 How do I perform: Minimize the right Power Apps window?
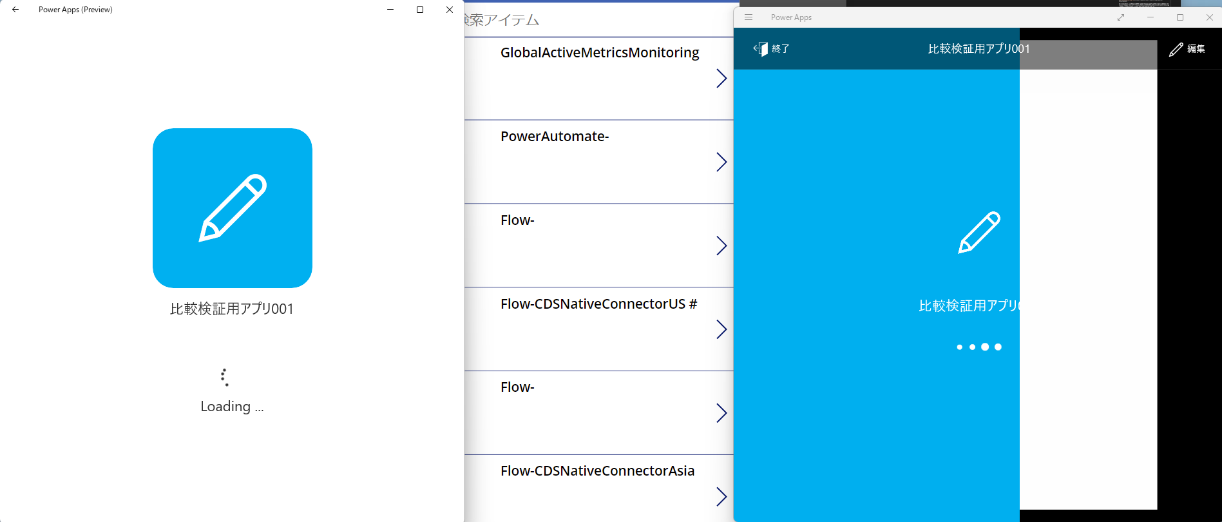(x=1150, y=17)
